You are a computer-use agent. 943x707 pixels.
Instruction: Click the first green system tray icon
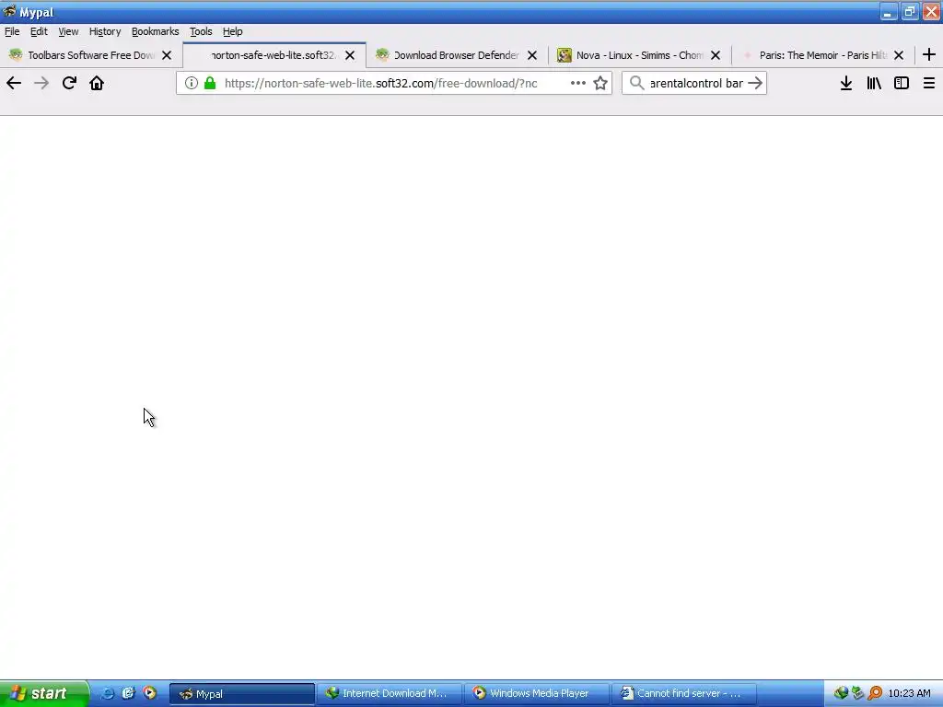[x=842, y=693]
